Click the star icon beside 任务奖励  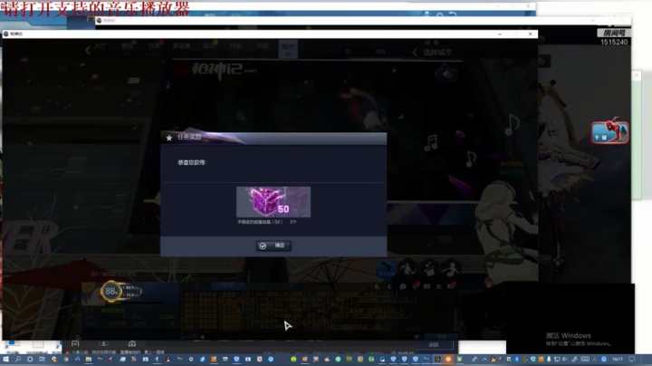(x=169, y=138)
